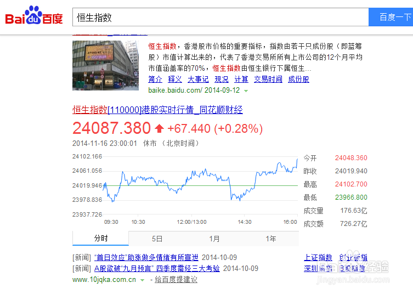This screenshot has width=413, height=294.
Task: Click the 最高 value 24102.700
Action: tap(351, 184)
